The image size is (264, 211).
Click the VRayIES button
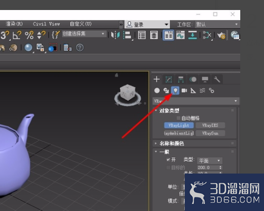210,125
